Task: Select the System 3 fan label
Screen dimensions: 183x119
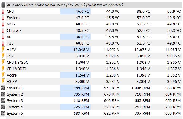Action: (x=15, y=101)
